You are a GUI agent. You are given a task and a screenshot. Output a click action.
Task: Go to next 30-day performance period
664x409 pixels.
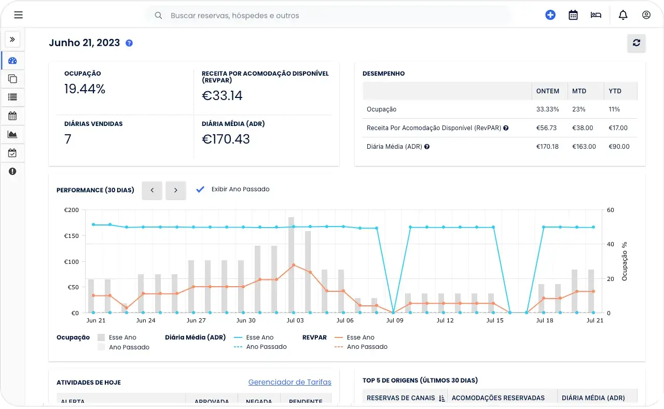tap(176, 190)
